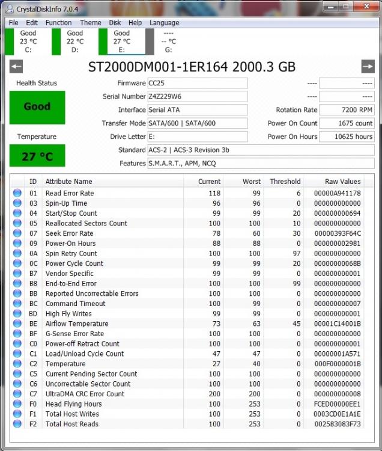This screenshot has width=382, height=451.
Task: Open the Language menu
Action: [165, 23]
